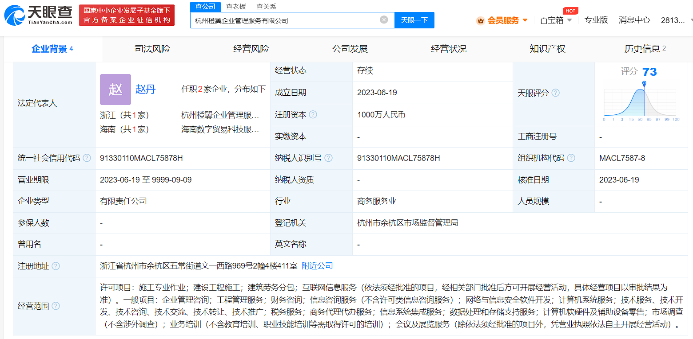Select the 知识产权 tab
This screenshot has width=693, height=339.
tap(547, 49)
